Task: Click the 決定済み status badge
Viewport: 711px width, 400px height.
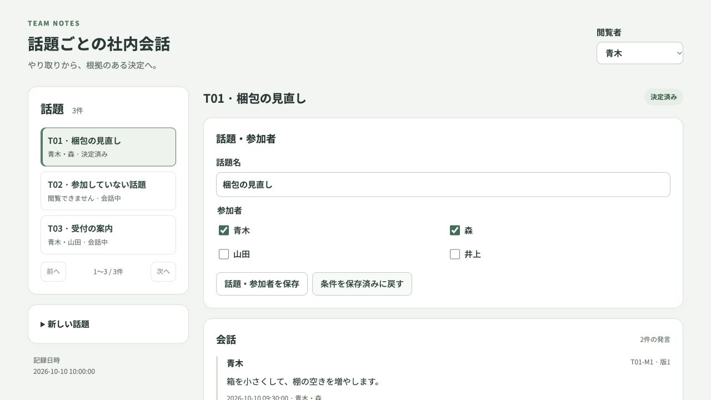Action: tap(664, 97)
